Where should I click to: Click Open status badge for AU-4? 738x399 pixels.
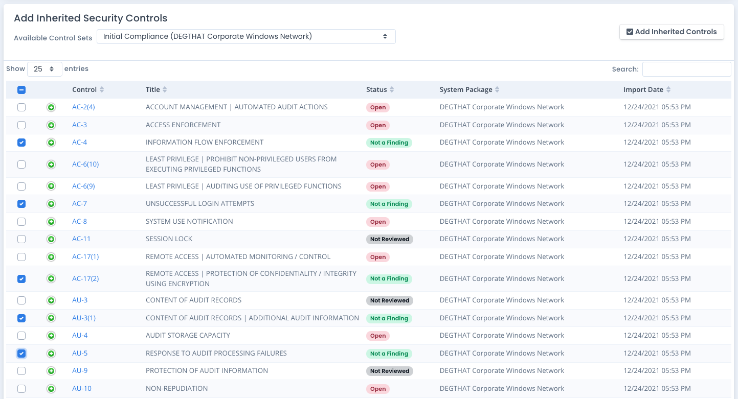click(x=378, y=336)
